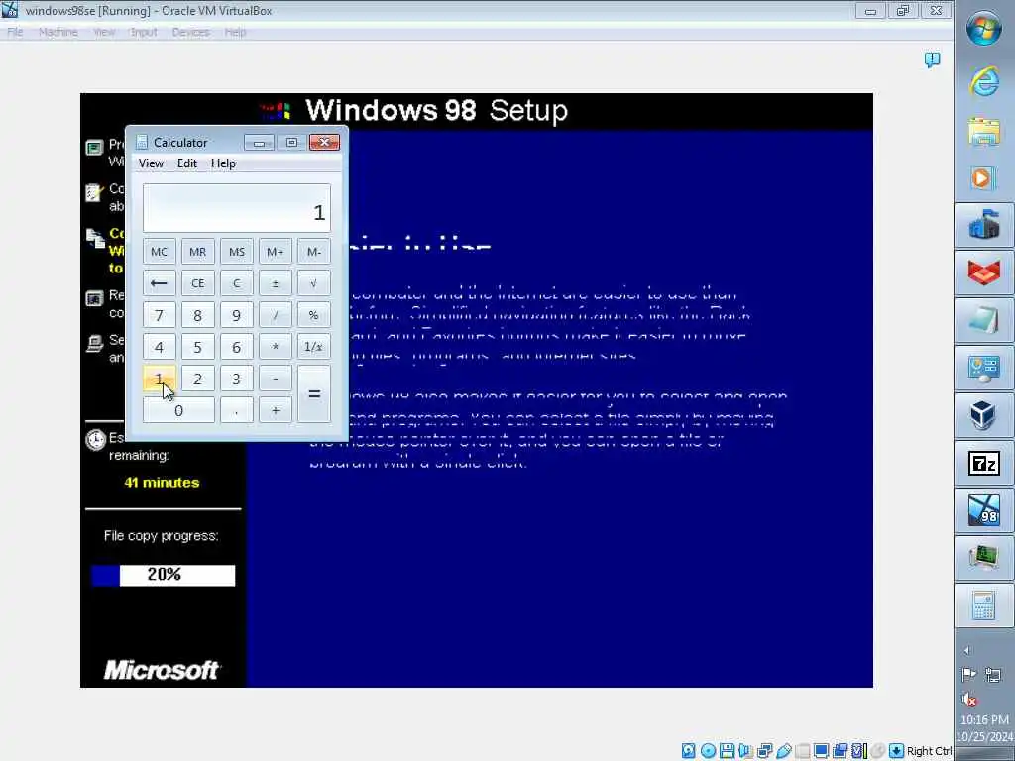Click the VirtualBox floppy disk indicator

point(727,751)
